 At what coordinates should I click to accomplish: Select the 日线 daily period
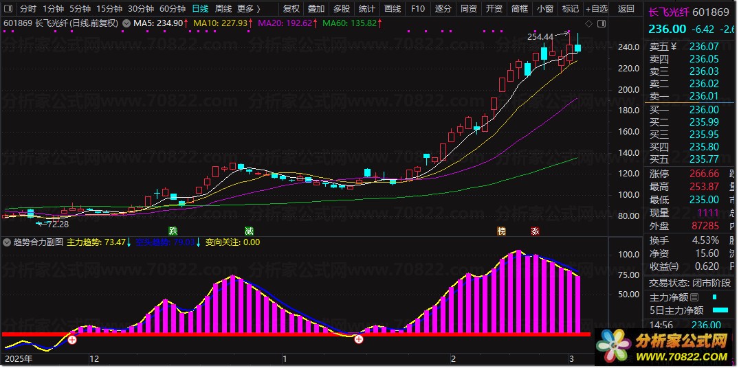[200, 8]
